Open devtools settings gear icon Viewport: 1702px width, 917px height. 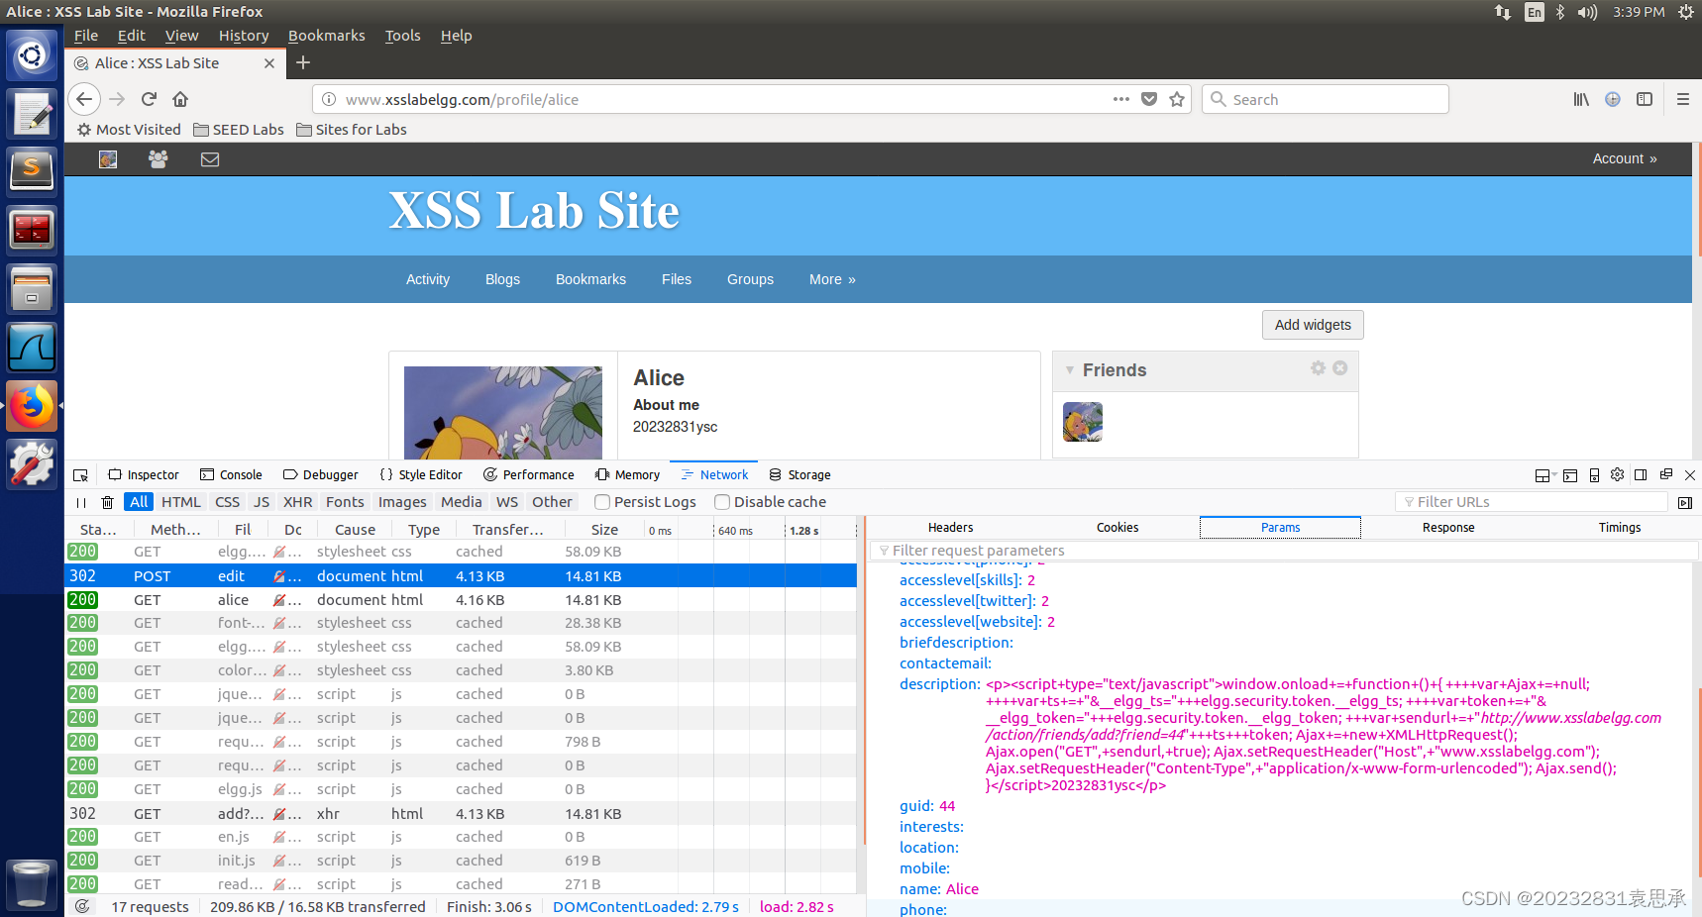(x=1617, y=474)
